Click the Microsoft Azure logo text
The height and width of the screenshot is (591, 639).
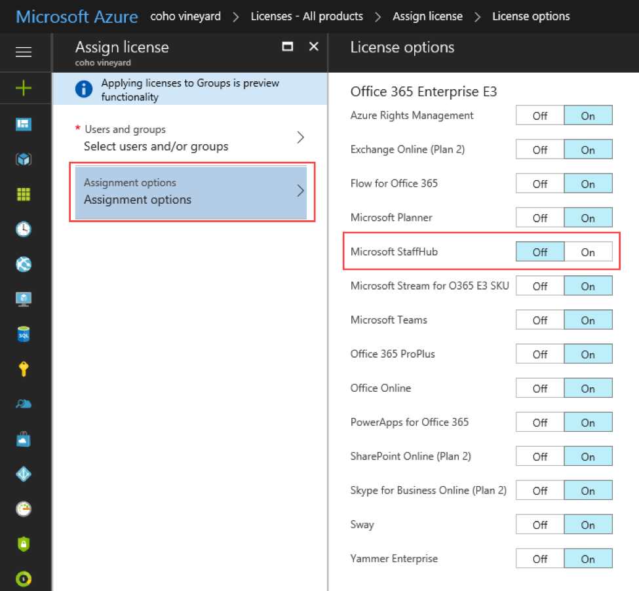(77, 16)
